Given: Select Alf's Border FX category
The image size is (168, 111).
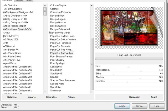Looking at the screenshot, I should [x=11, y=50].
